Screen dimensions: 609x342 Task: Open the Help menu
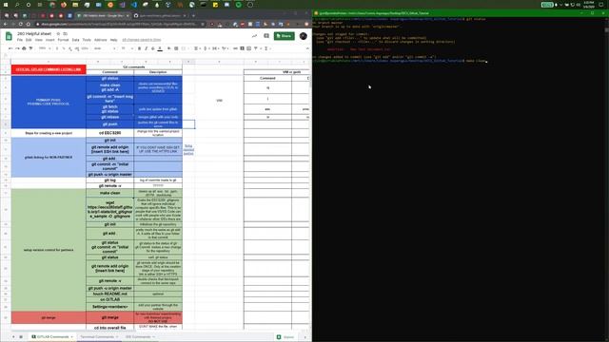[113, 40]
